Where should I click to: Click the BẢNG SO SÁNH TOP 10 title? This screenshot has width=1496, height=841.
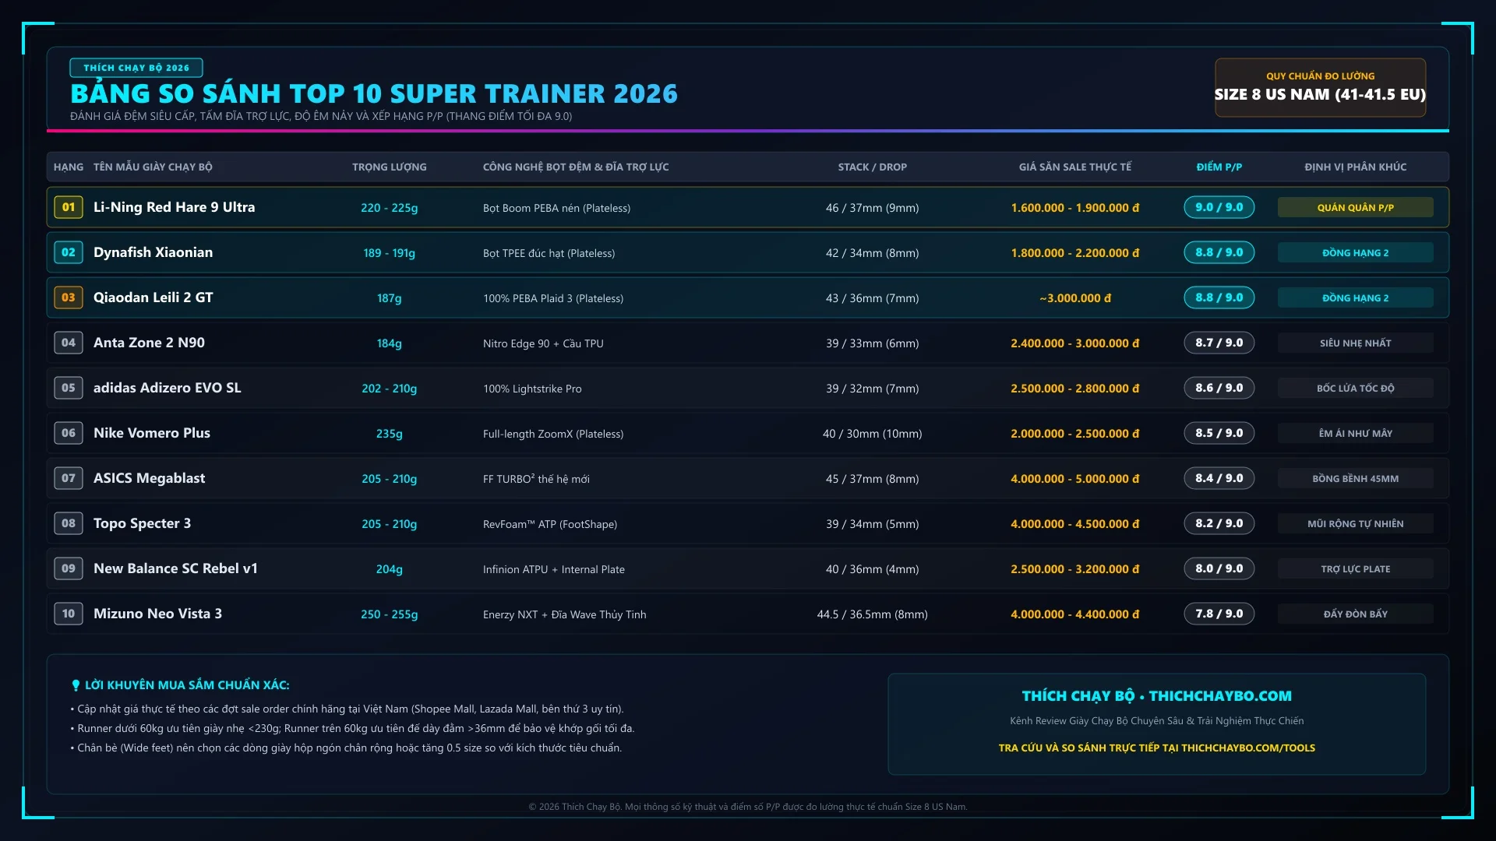pyautogui.click(x=374, y=93)
